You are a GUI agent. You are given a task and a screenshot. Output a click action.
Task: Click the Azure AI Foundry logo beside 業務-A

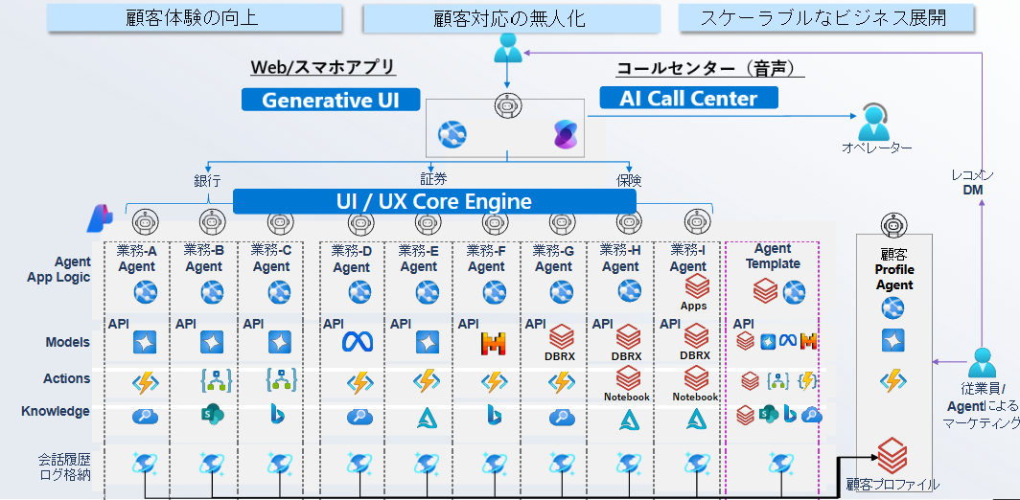click(x=100, y=219)
